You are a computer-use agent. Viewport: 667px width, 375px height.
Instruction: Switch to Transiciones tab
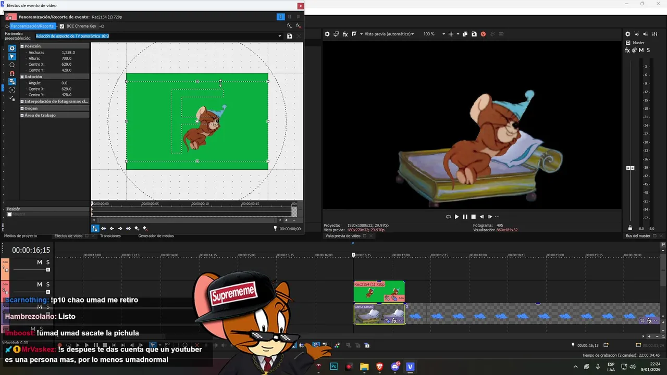tap(110, 236)
